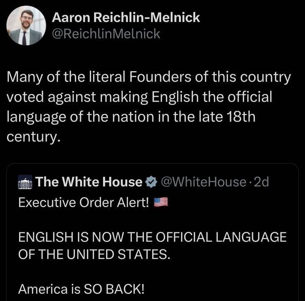The height and width of the screenshot is (301, 305).
Task: Click the White House building avatar icon
Action: (x=26, y=183)
